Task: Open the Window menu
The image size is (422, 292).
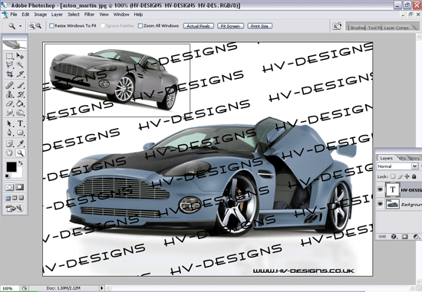Action: tap(121, 15)
